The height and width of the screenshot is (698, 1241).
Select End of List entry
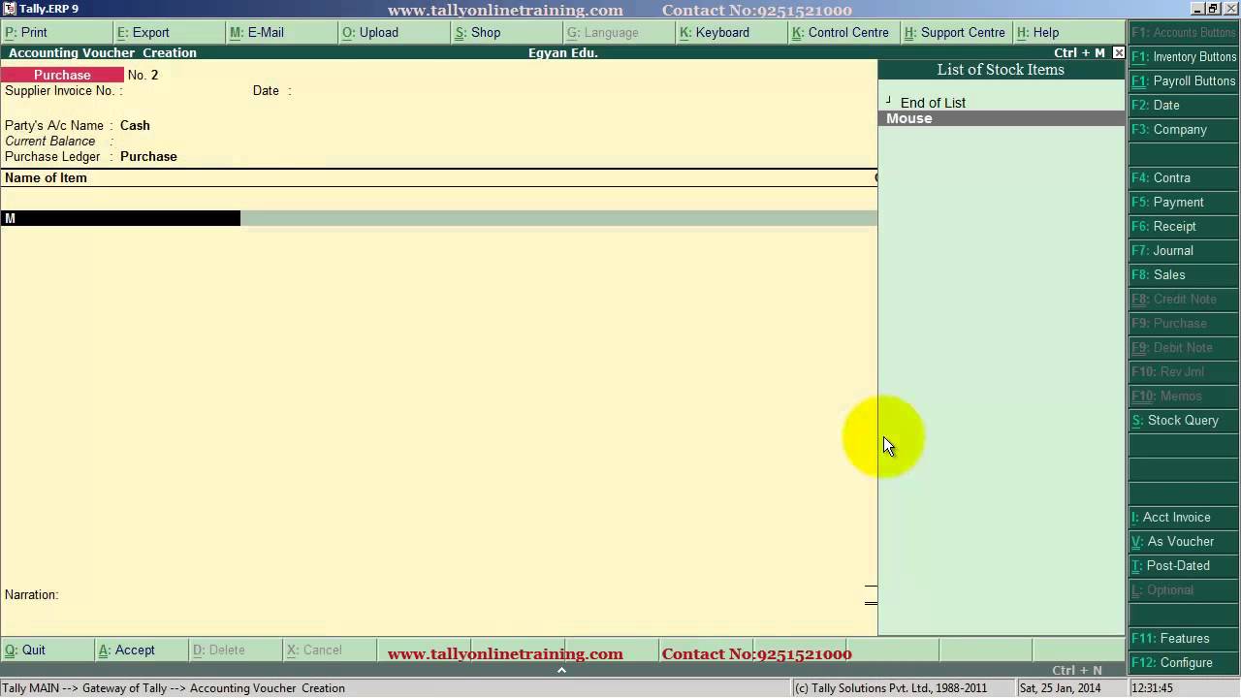933,103
